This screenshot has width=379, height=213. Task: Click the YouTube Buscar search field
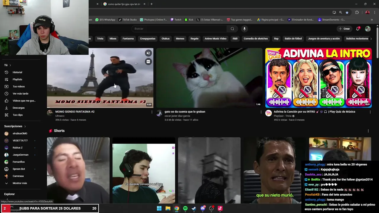click(x=179, y=29)
